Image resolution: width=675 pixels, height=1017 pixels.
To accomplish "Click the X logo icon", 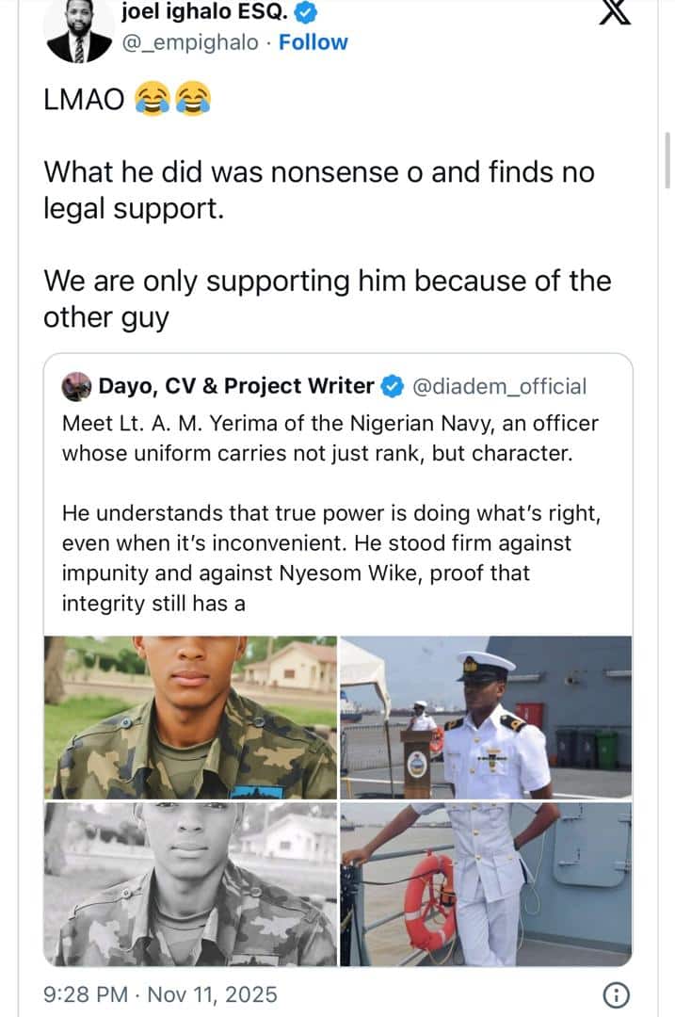I will click(615, 11).
